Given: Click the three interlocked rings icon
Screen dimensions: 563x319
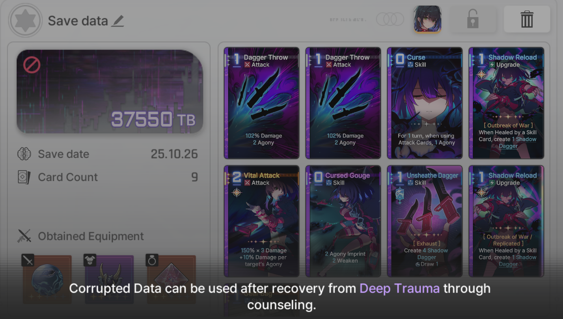Looking at the screenshot, I should pos(390,19).
